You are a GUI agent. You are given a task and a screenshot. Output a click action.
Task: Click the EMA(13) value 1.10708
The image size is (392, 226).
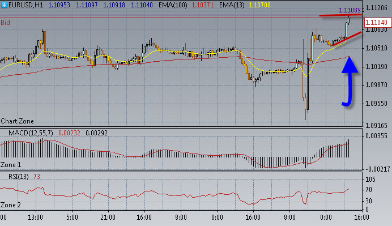coord(260,5)
